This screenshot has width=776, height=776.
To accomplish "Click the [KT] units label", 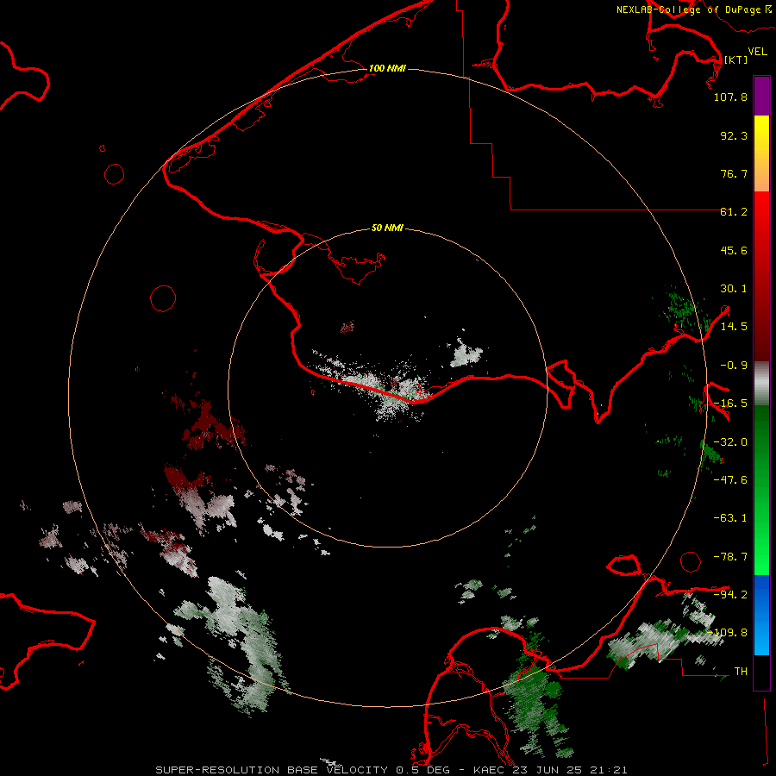I will pyautogui.click(x=735, y=59).
